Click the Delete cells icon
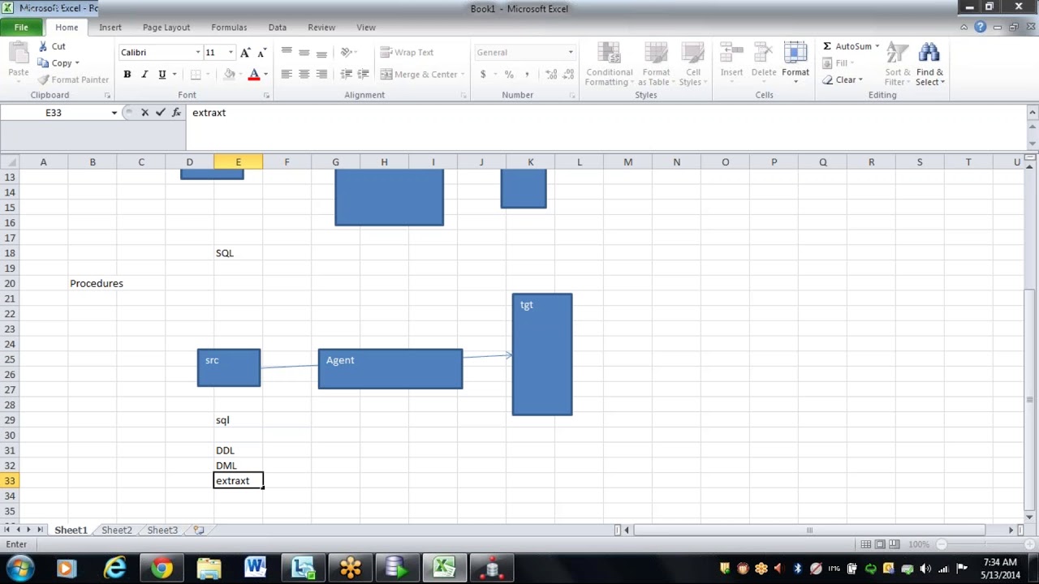 pyautogui.click(x=764, y=54)
